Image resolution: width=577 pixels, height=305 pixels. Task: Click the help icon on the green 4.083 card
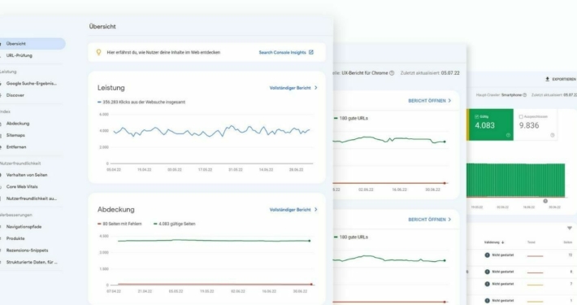click(508, 135)
